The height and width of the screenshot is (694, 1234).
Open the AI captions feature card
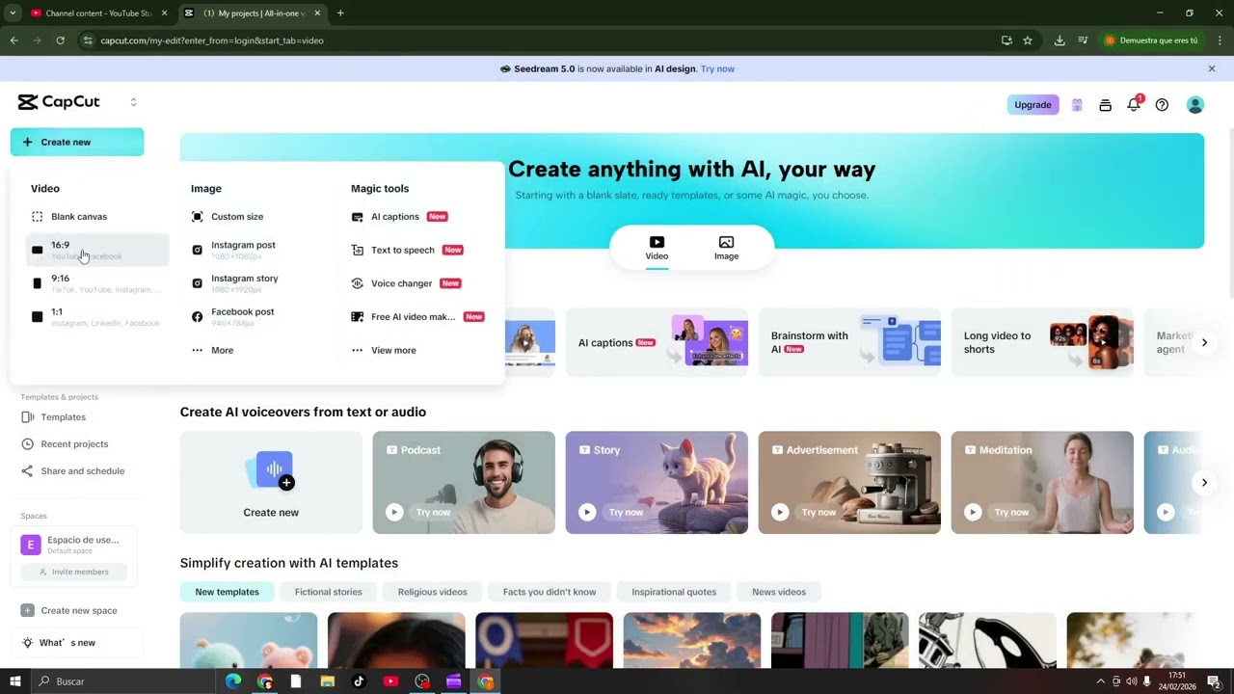[657, 342]
